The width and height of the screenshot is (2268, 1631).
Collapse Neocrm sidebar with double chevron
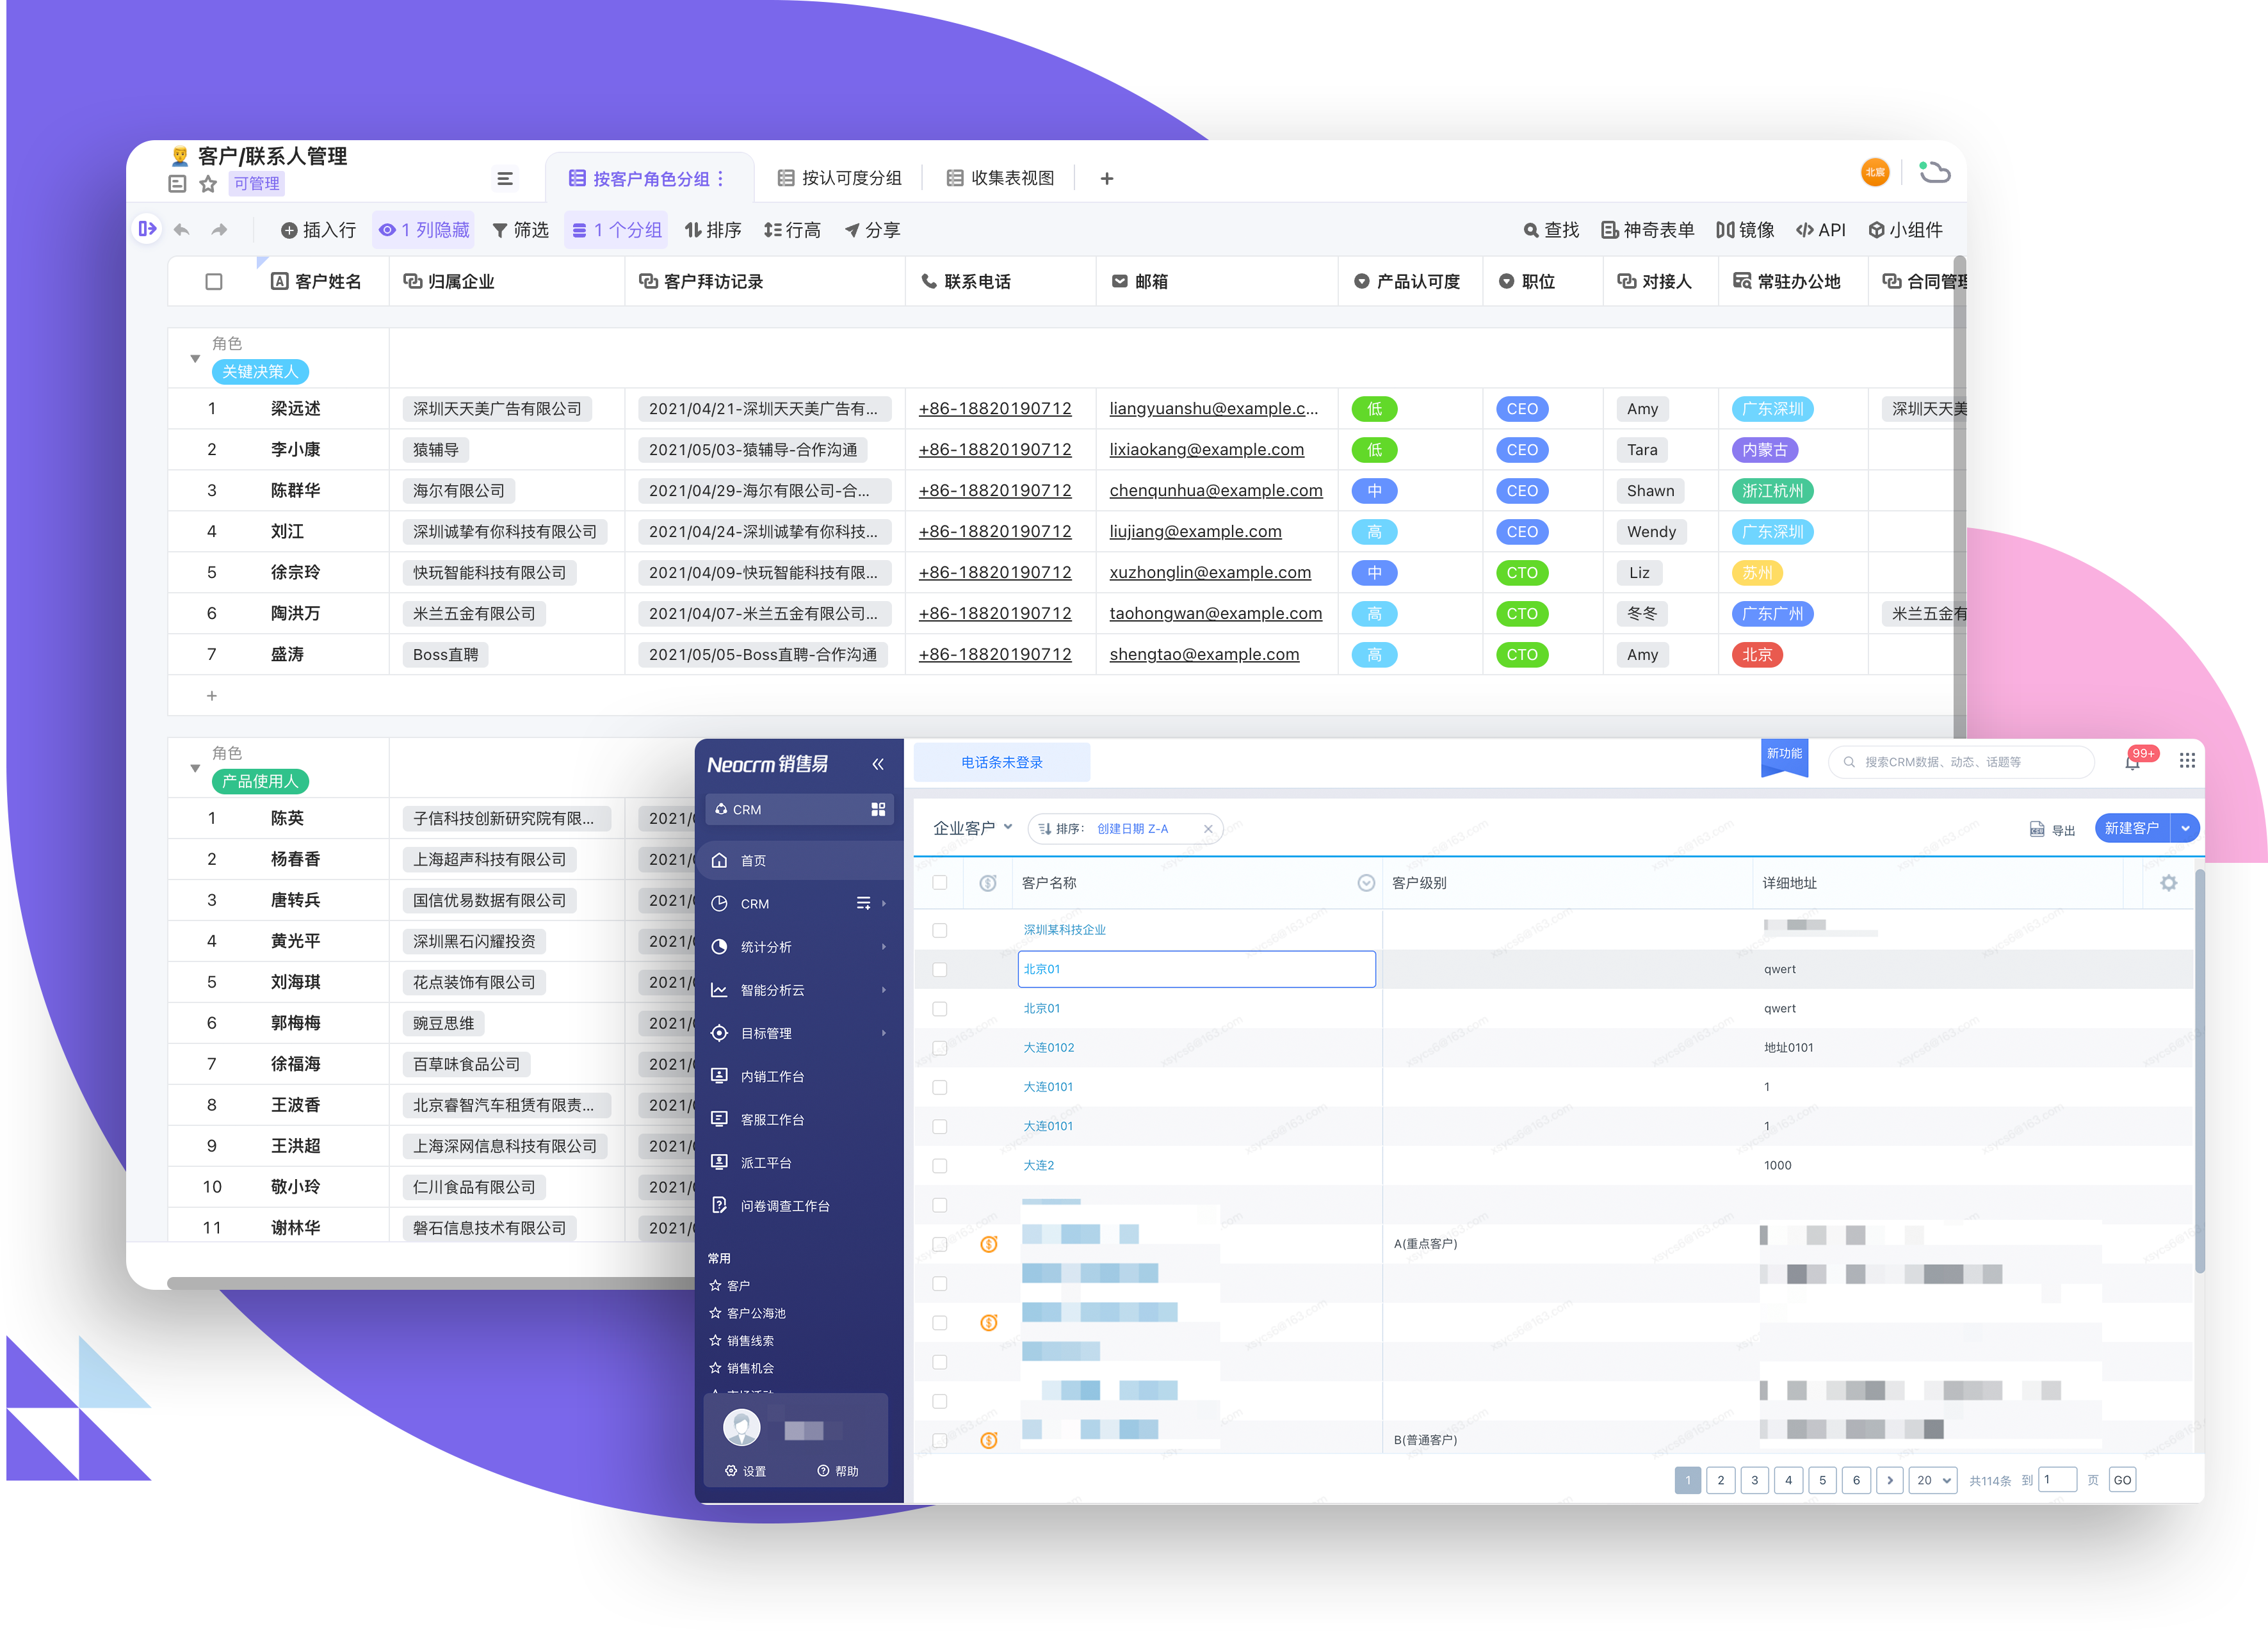877,764
